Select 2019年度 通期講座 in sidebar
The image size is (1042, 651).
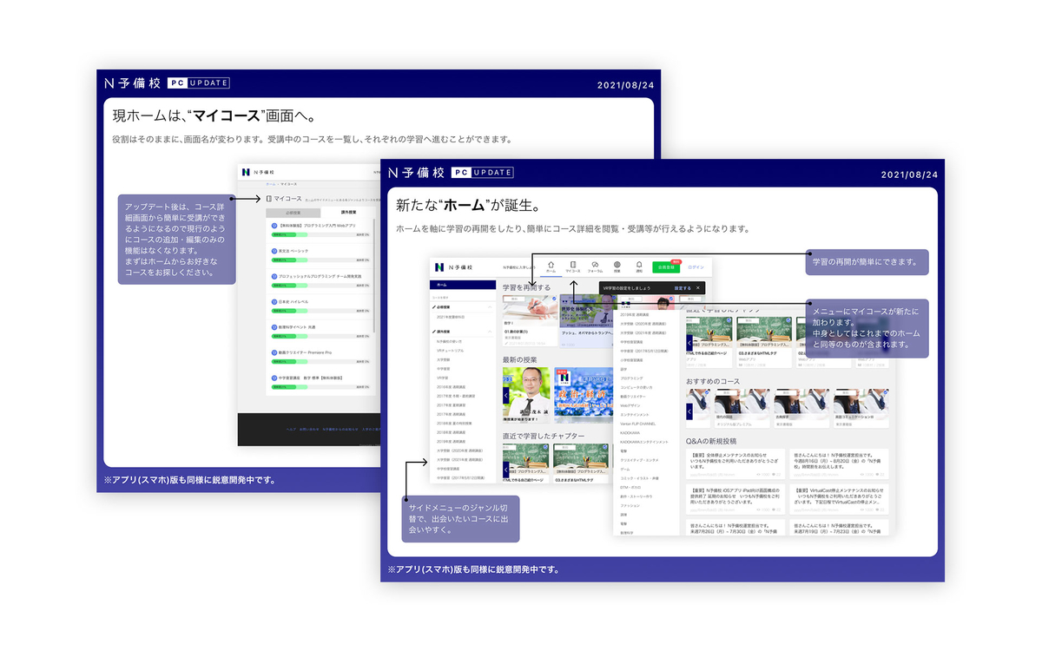pyautogui.click(x=451, y=441)
